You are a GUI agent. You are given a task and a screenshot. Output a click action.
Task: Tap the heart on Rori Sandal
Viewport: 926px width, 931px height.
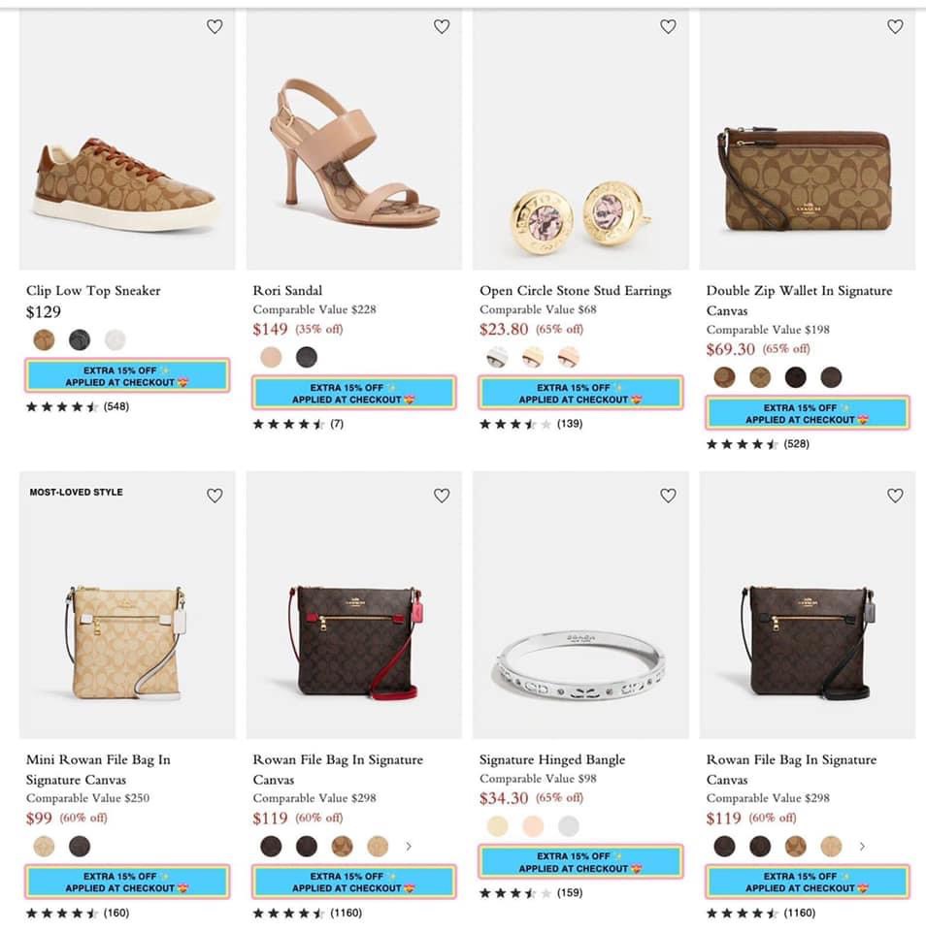click(442, 27)
